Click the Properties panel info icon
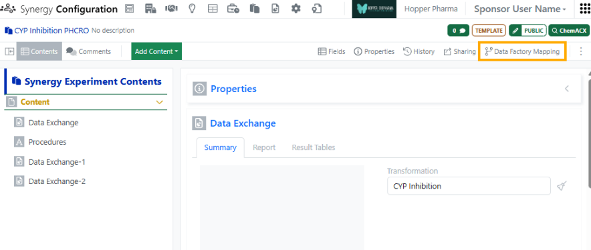This screenshot has width=591, height=250. point(199,89)
